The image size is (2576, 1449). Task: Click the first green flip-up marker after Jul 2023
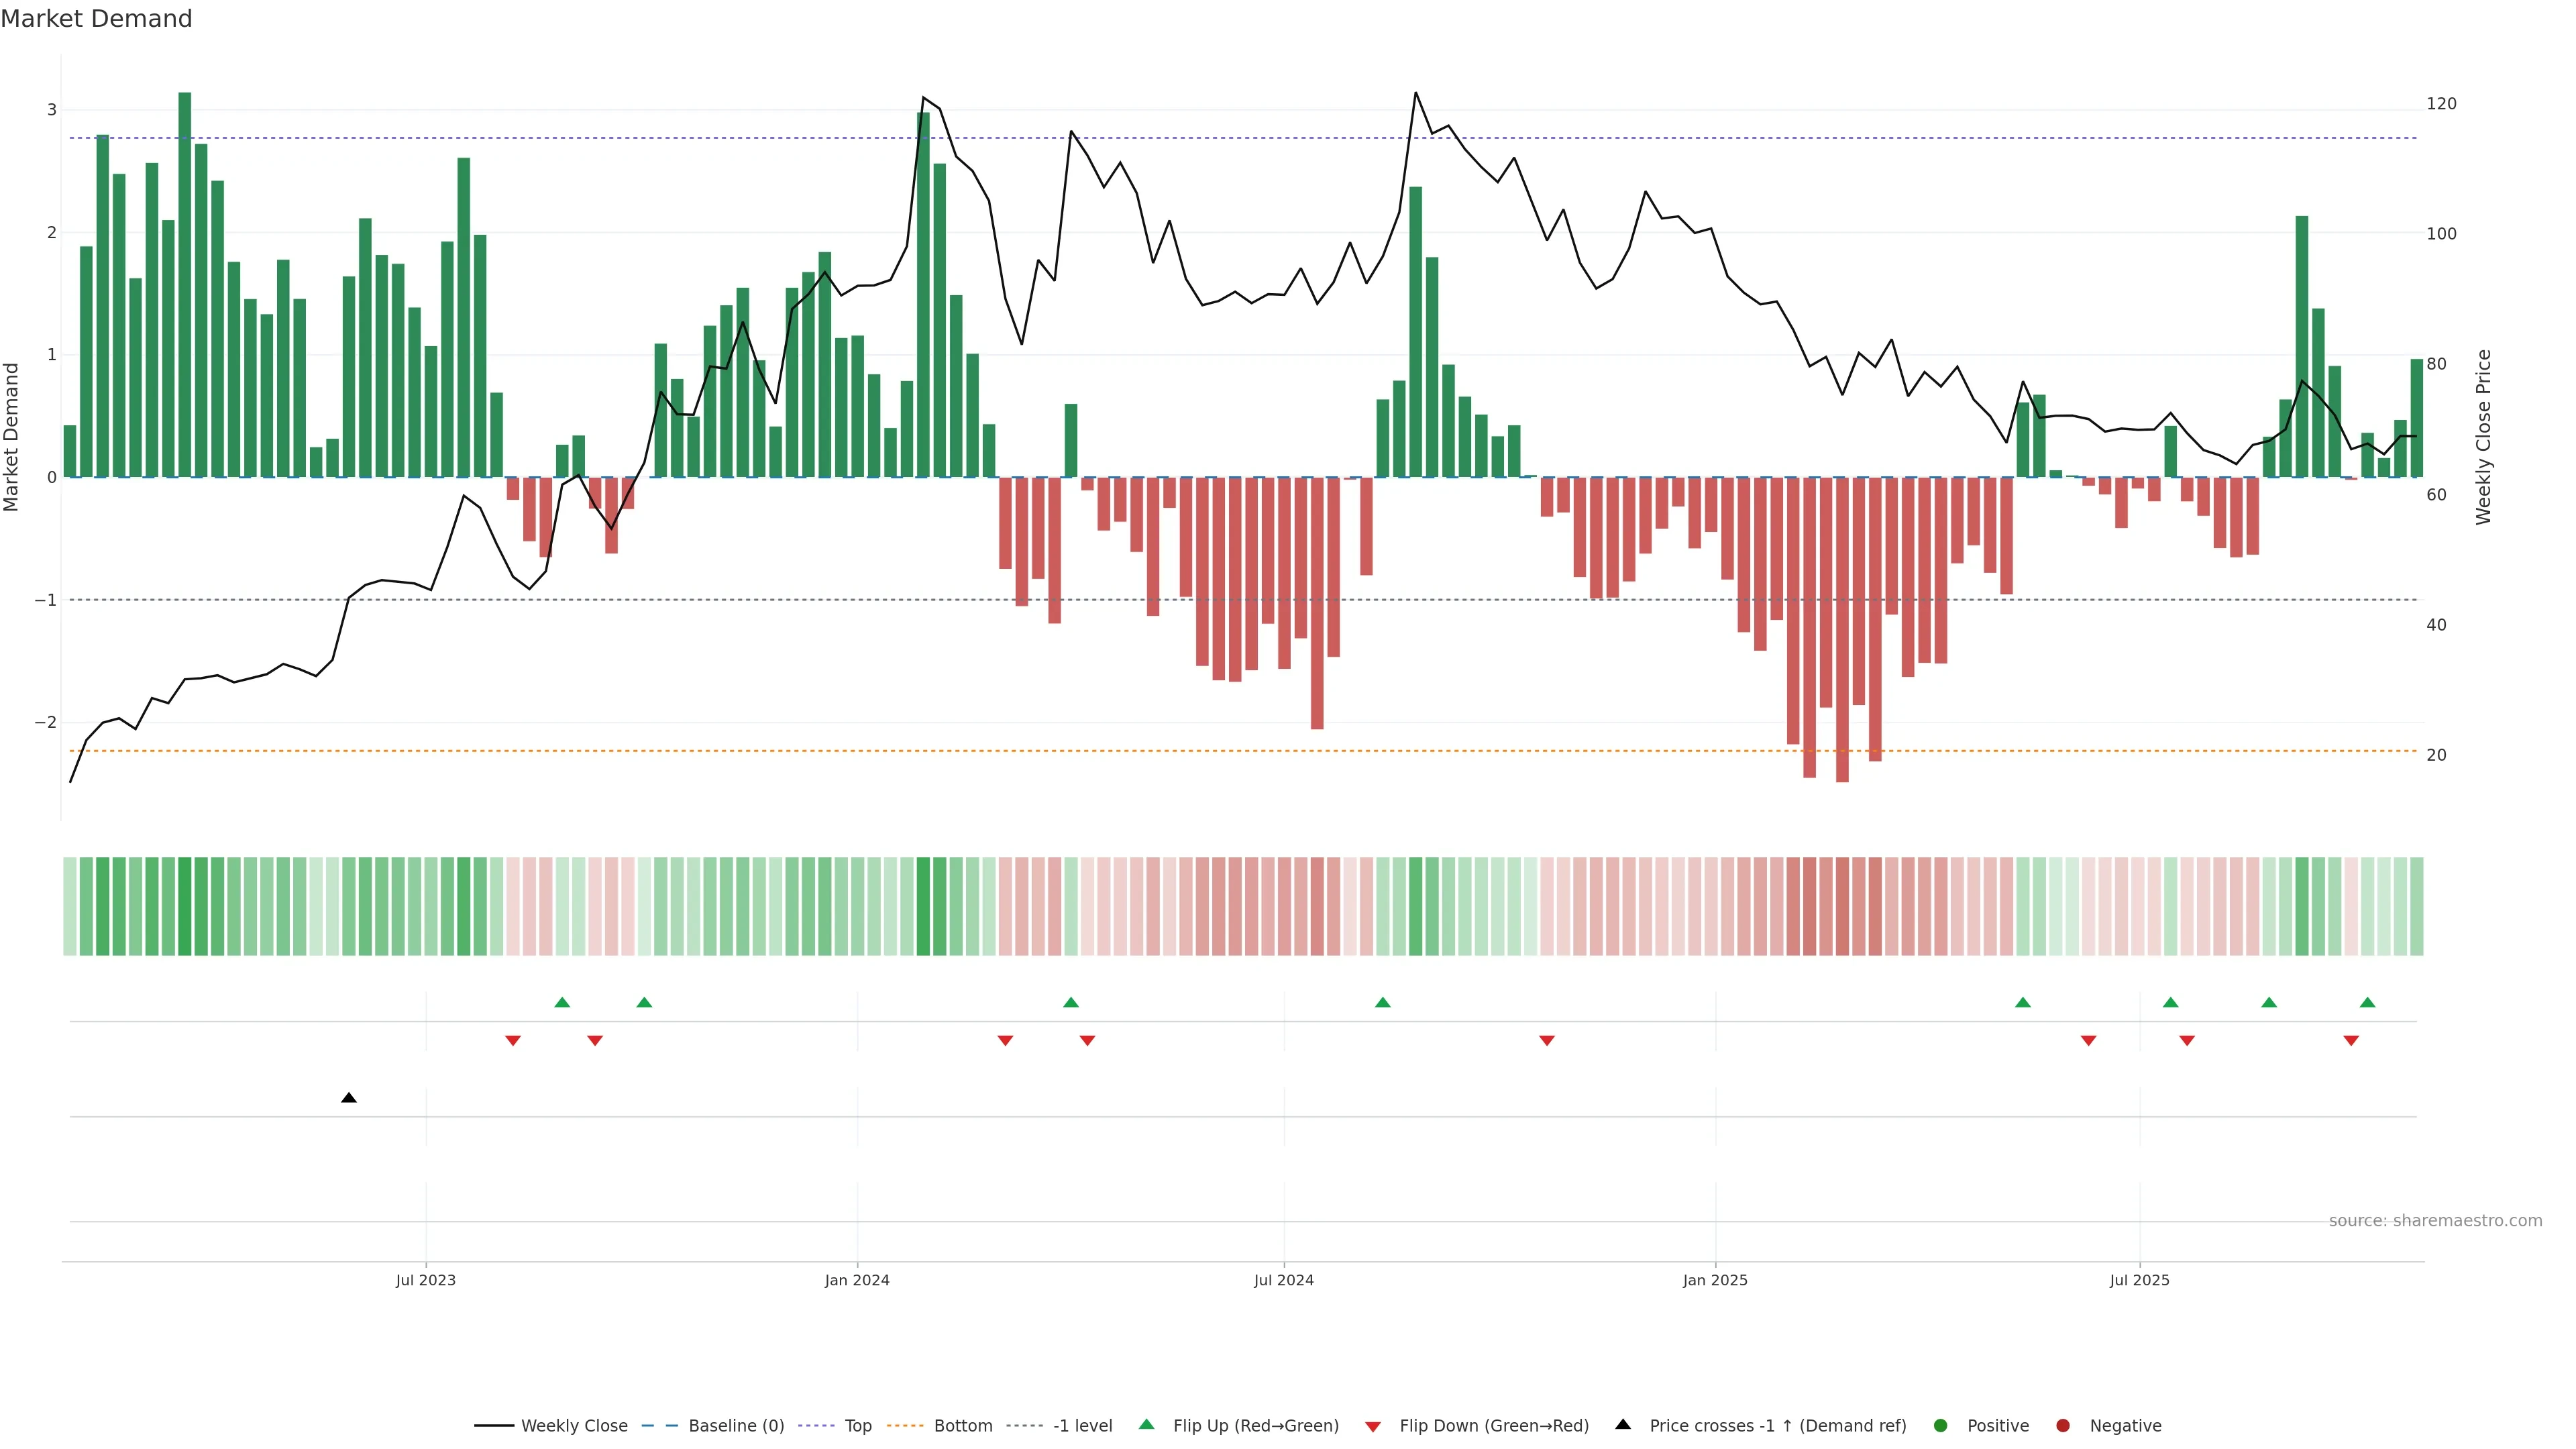(562, 1002)
